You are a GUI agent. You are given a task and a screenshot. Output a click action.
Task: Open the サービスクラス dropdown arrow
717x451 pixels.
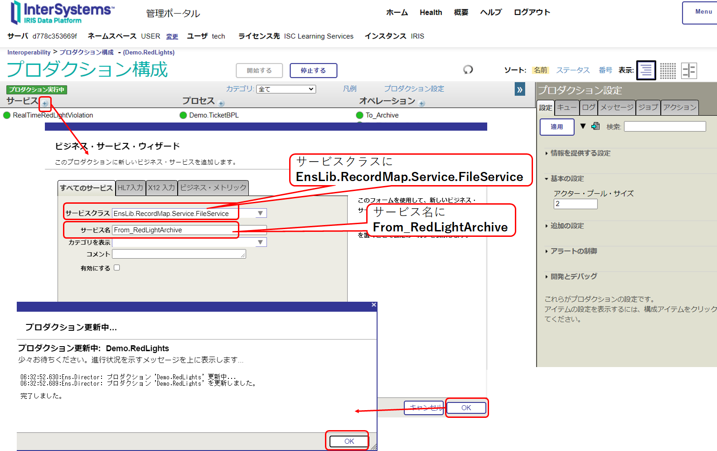[x=260, y=213]
